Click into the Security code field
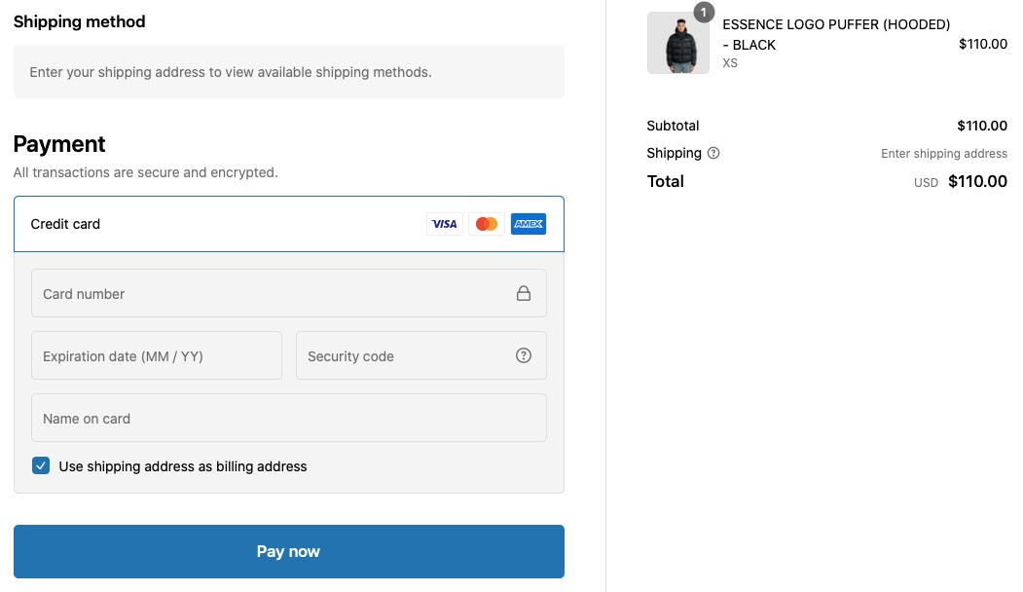Screen dimensions: 1023x592 pos(421,355)
